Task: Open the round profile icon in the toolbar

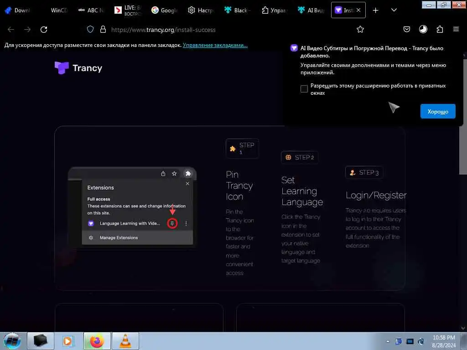Action: (x=423, y=29)
